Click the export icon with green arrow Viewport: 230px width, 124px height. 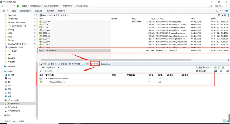point(221,71)
